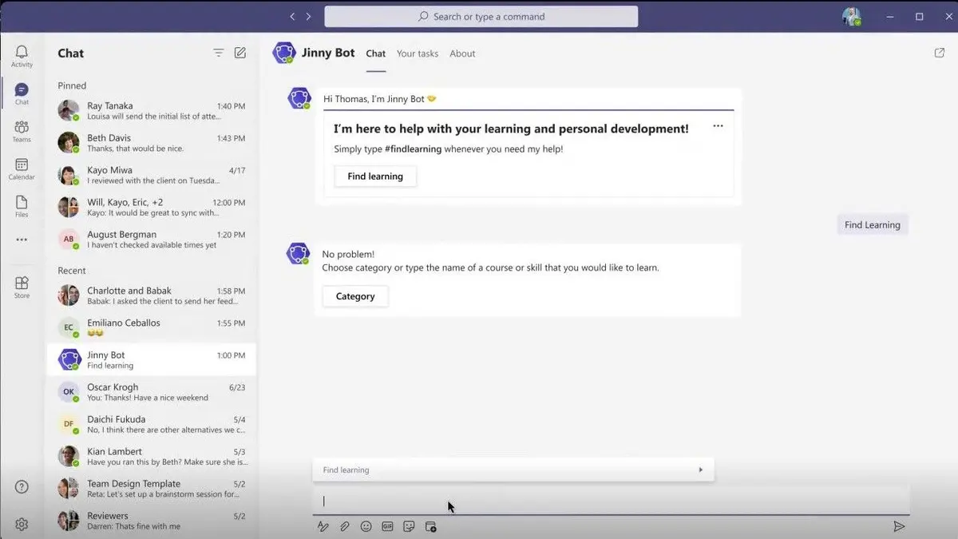Click the sent Find Learning message bubble
The height and width of the screenshot is (539, 958).
point(873,224)
